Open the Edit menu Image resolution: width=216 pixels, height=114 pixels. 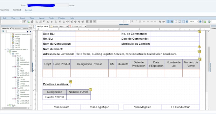tap(5, 18)
